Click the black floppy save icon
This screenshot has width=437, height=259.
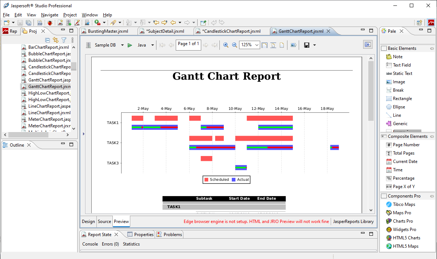(x=307, y=45)
